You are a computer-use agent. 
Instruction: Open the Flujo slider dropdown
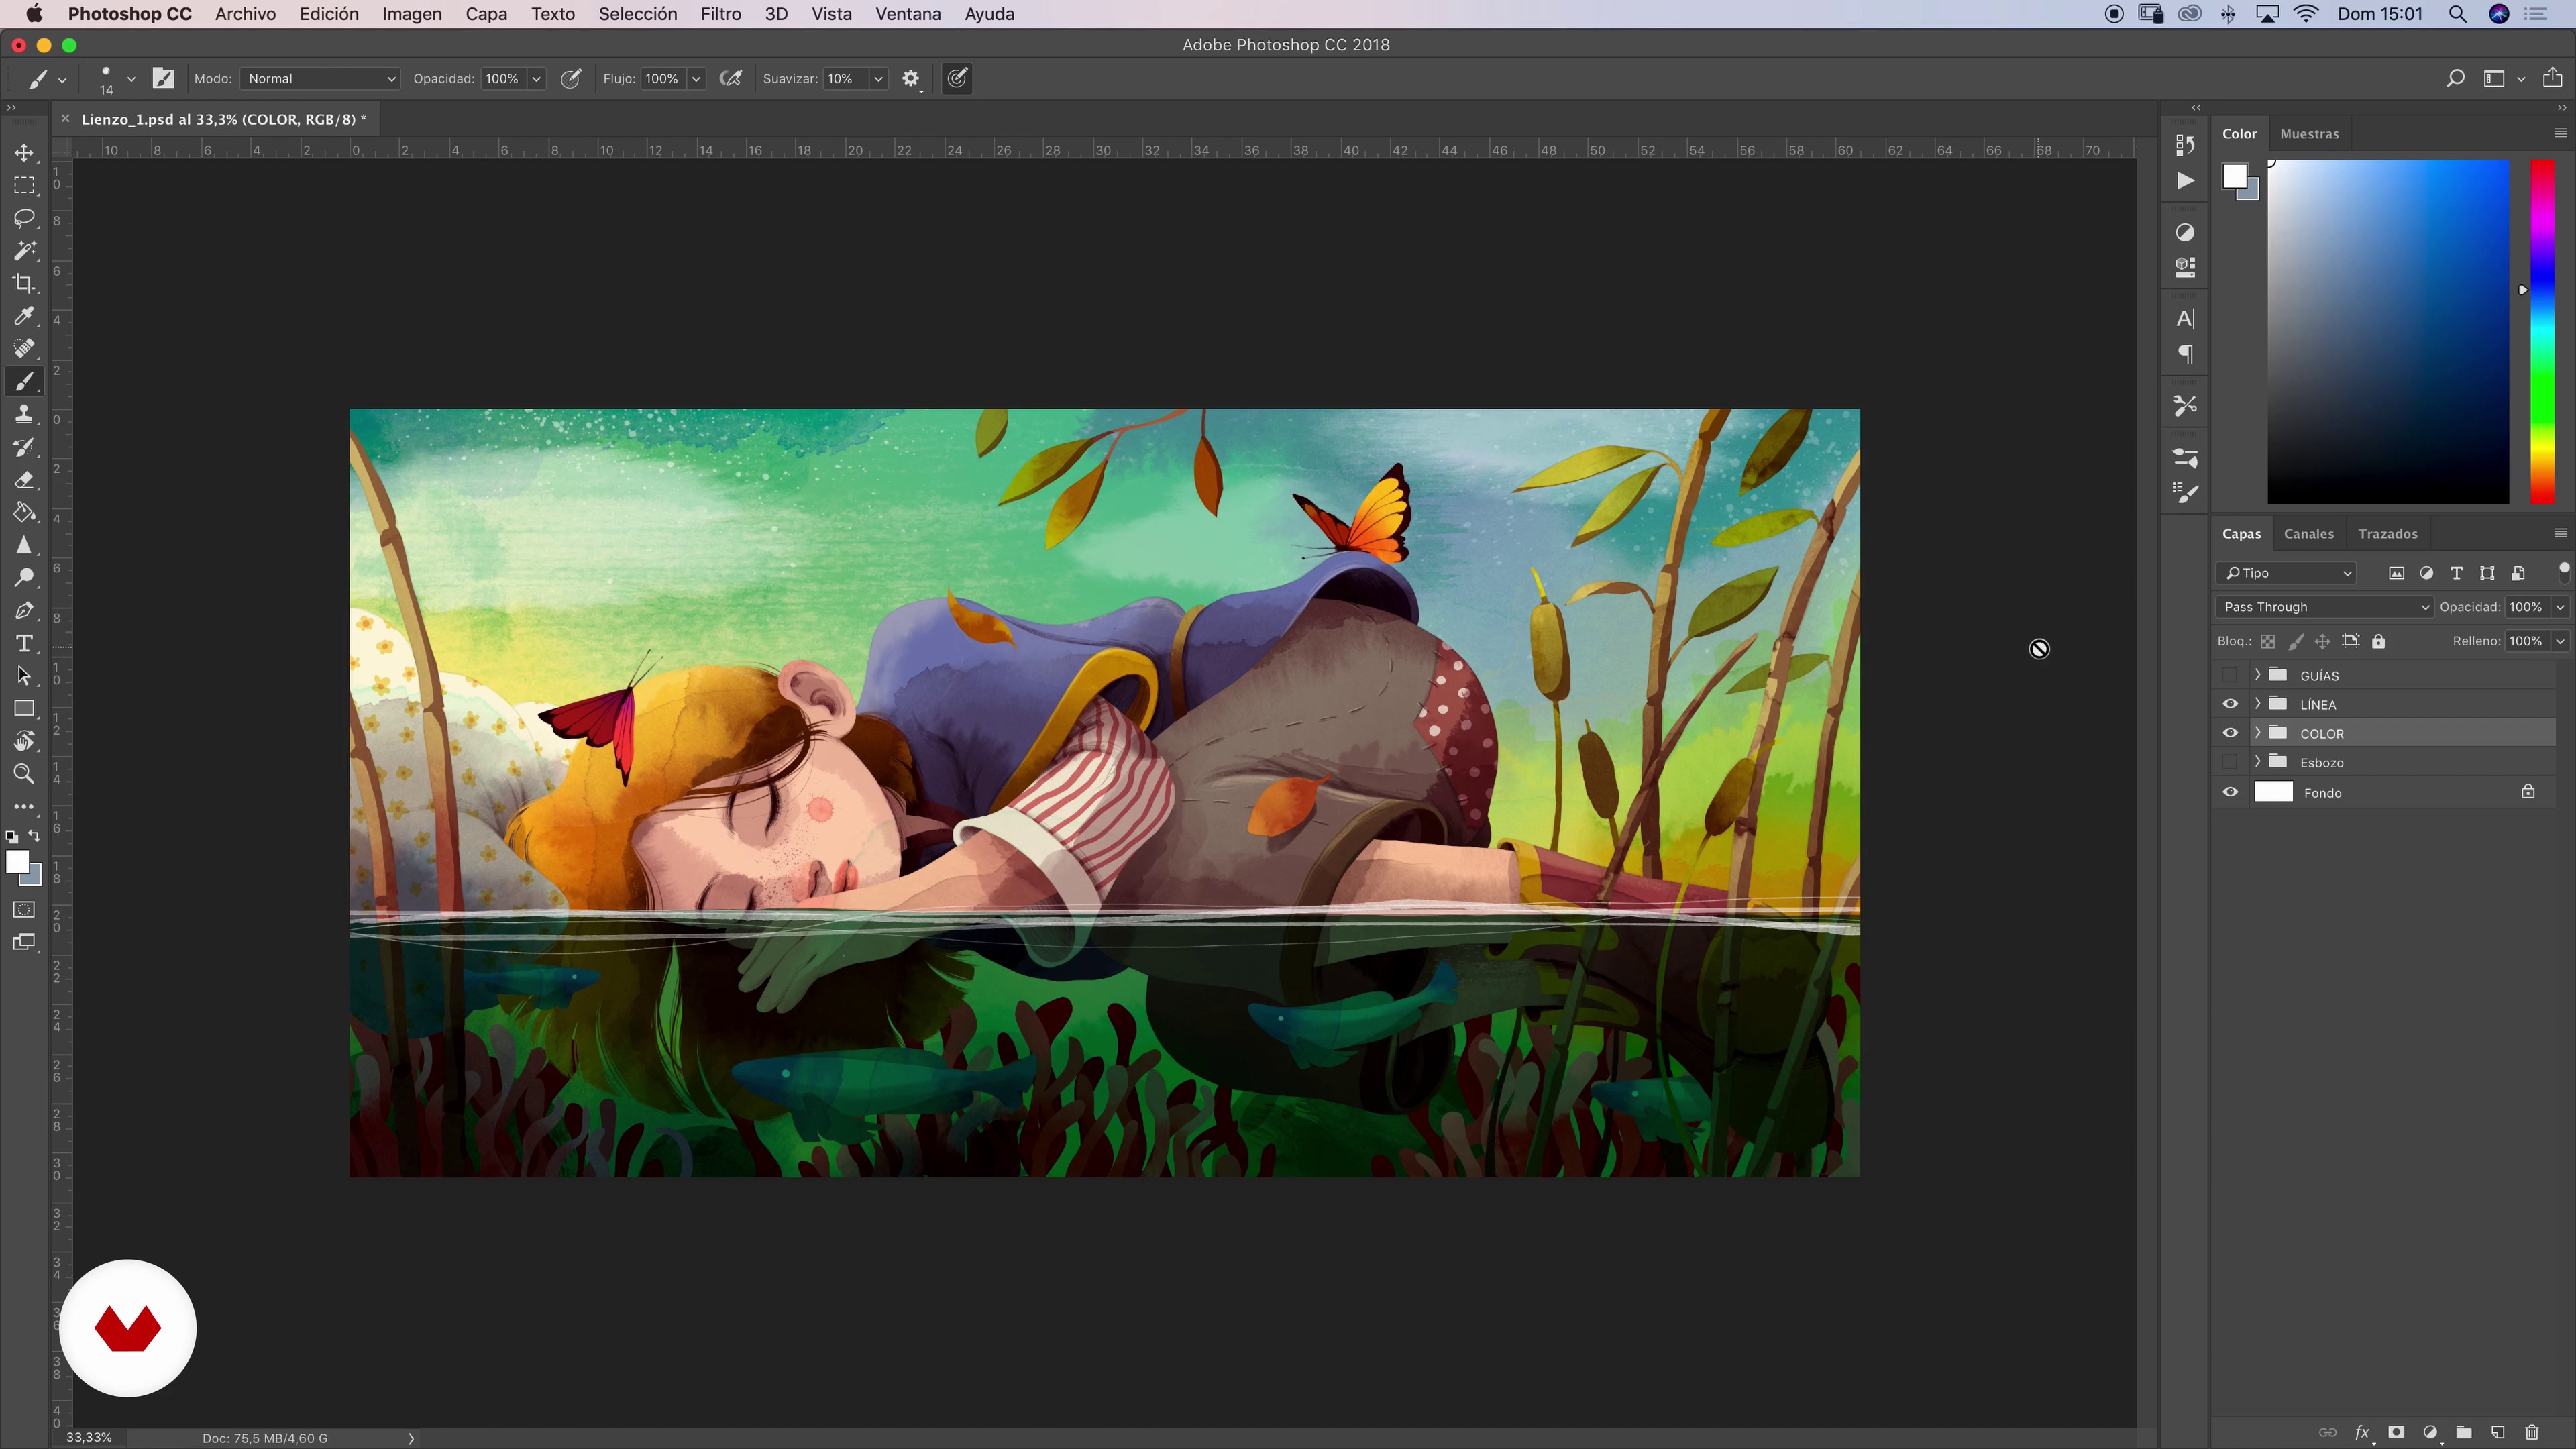point(696,78)
